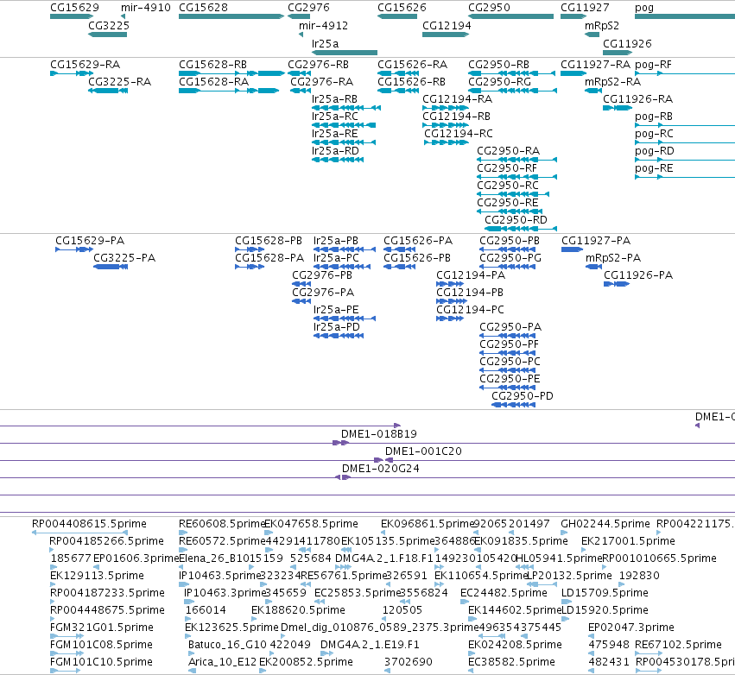Click the CG15626 gene label
The image size is (735, 675).
(402, 8)
